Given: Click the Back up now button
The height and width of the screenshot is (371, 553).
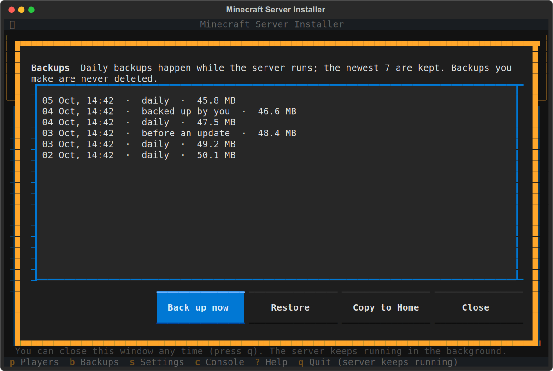Looking at the screenshot, I should click(200, 307).
